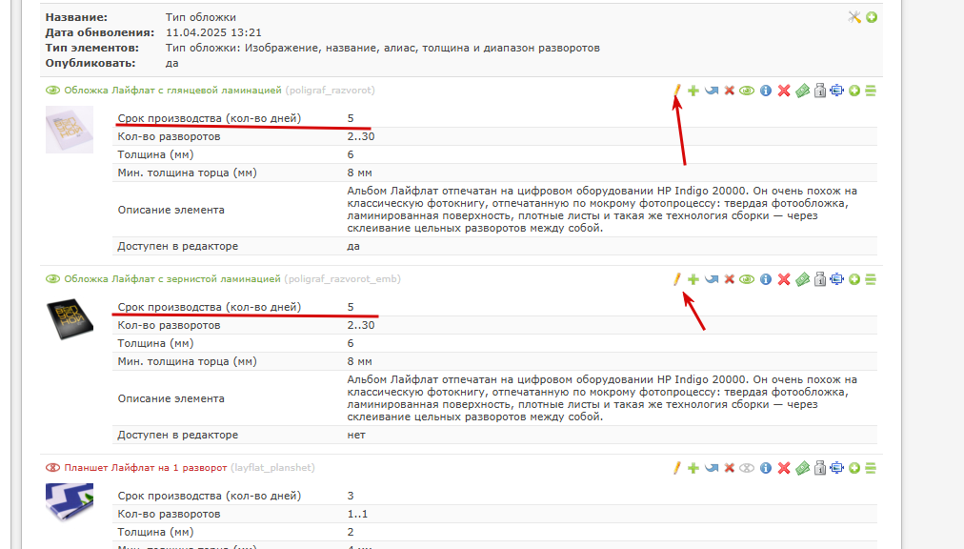Open money banknote icon for poligraf_razvorot

point(802,91)
